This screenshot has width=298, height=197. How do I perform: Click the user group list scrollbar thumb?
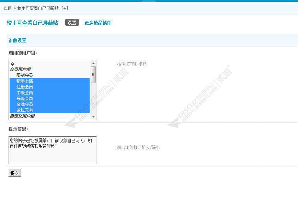(93, 75)
